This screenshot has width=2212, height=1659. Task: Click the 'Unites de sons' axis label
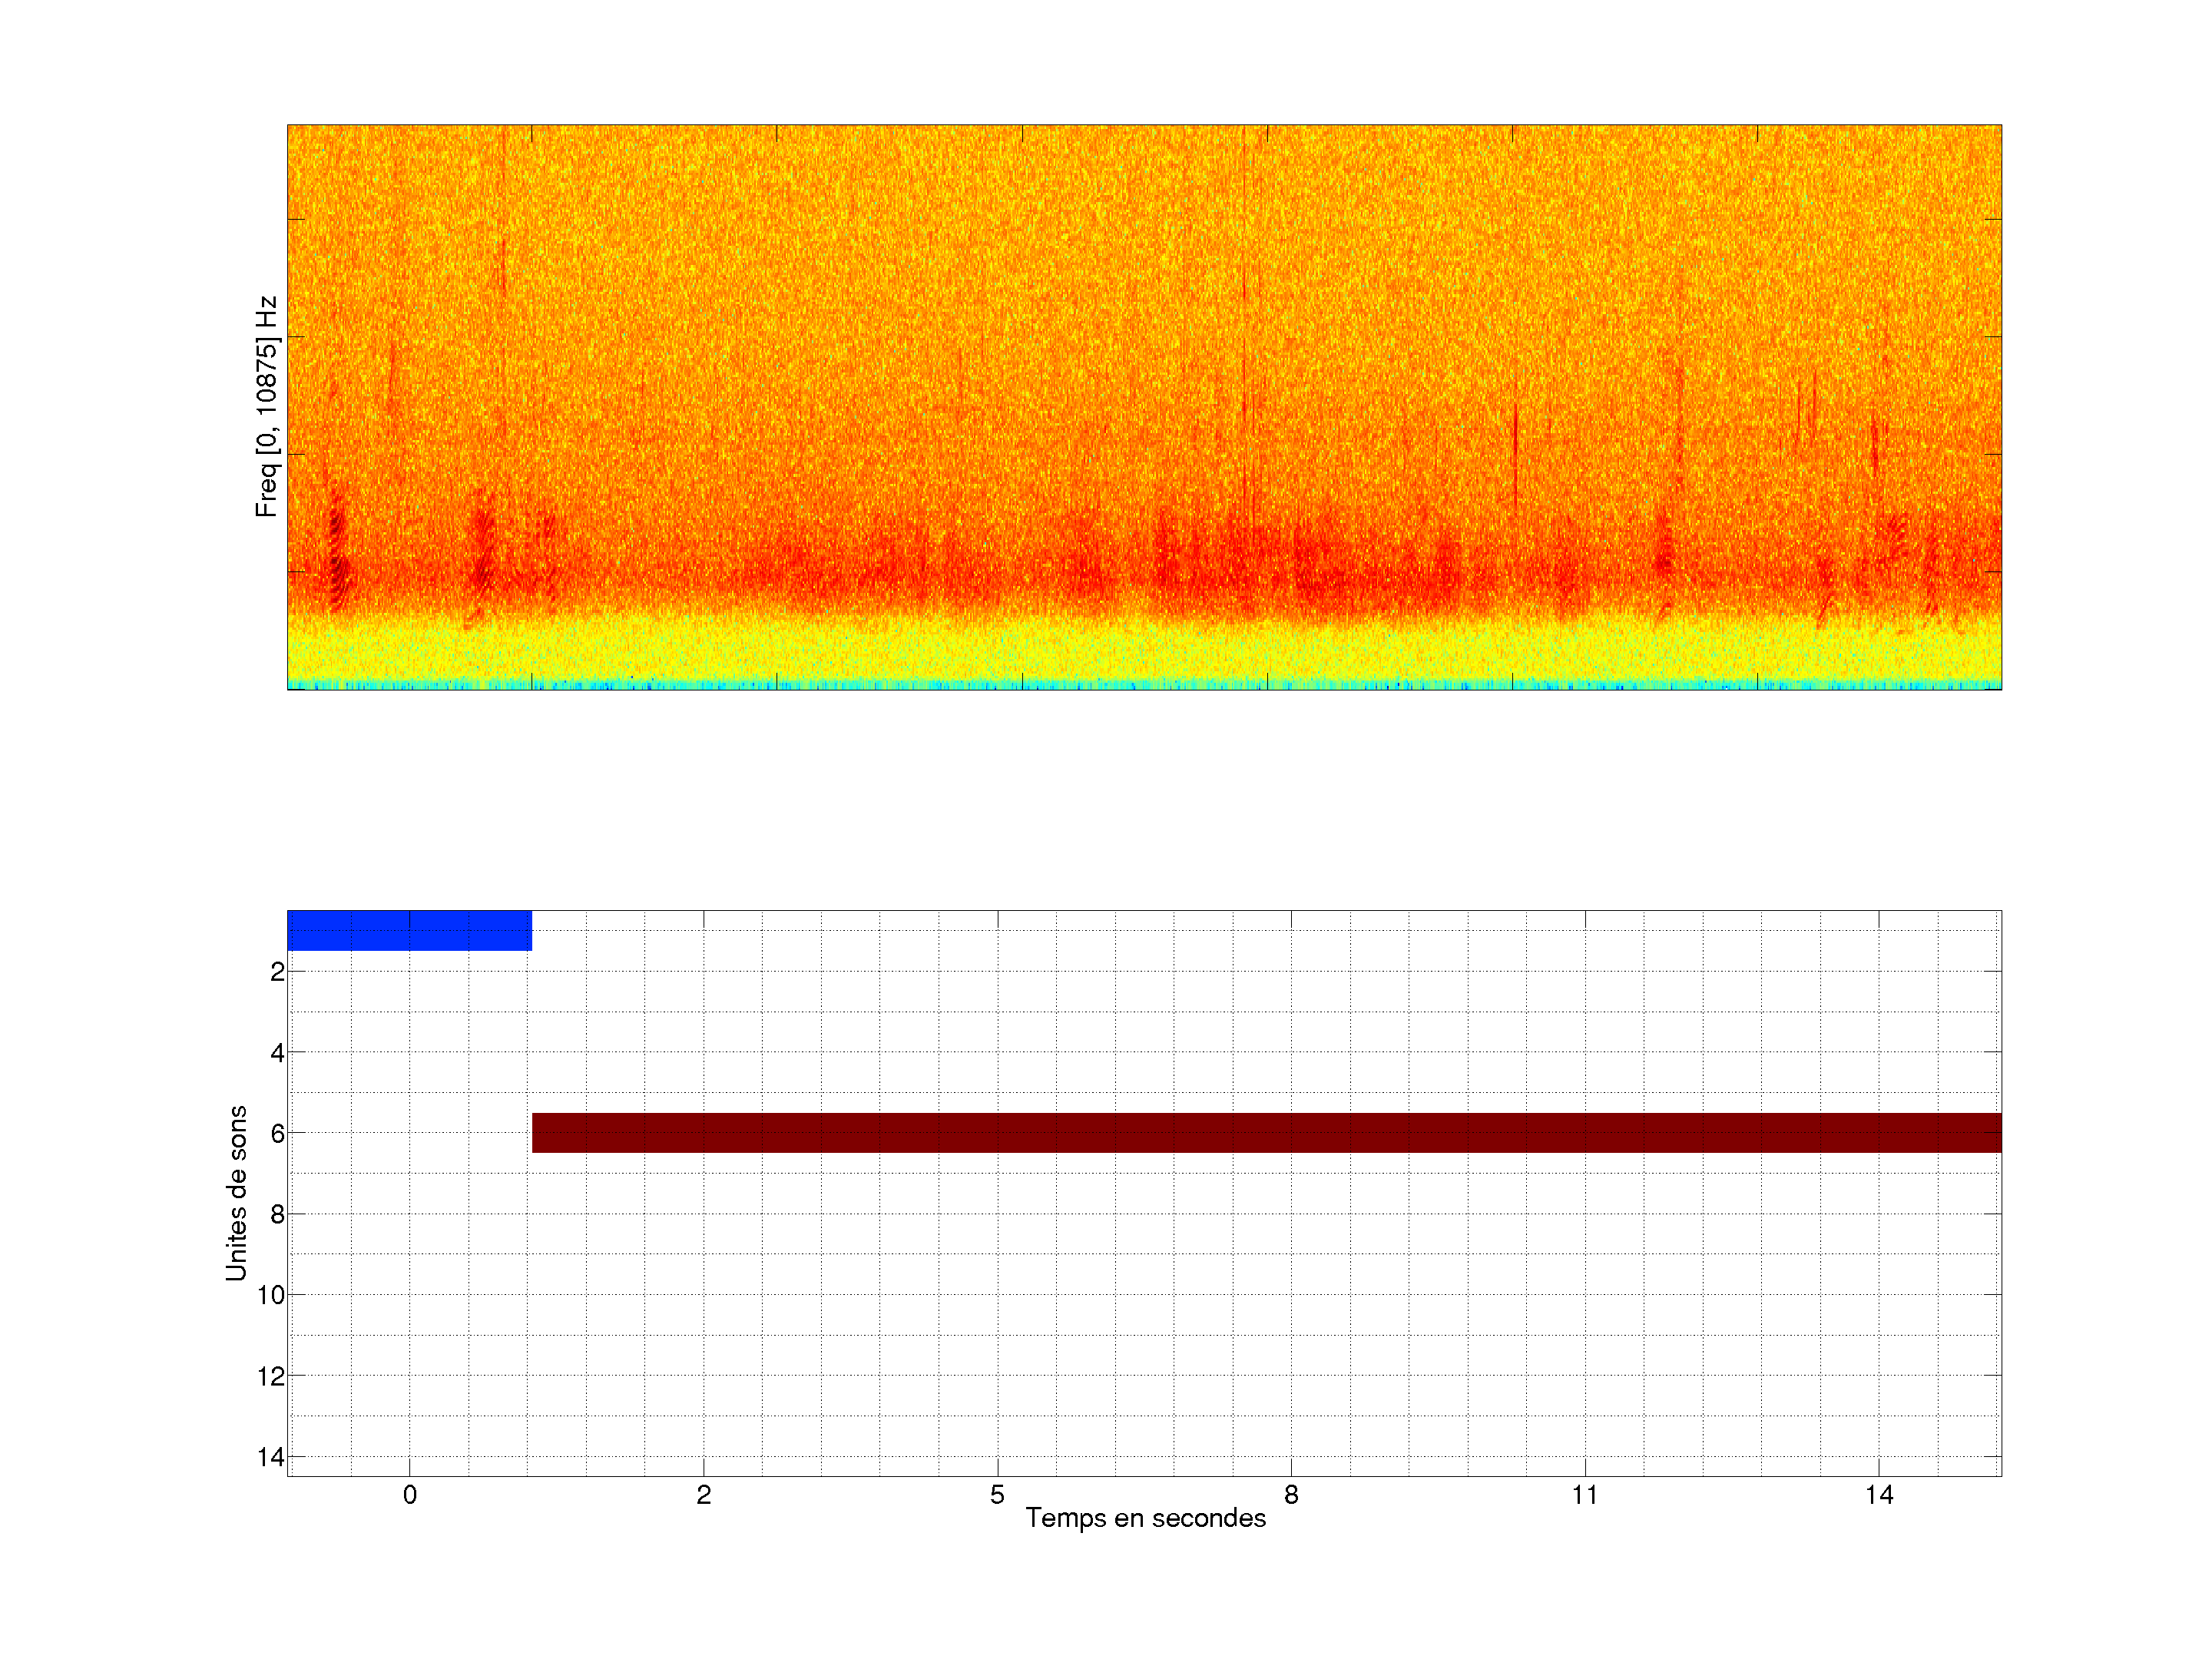[236, 1193]
